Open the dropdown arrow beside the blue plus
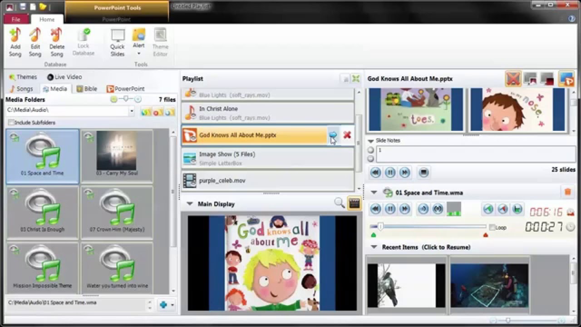The image size is (581, 327). tap(172, 305)
